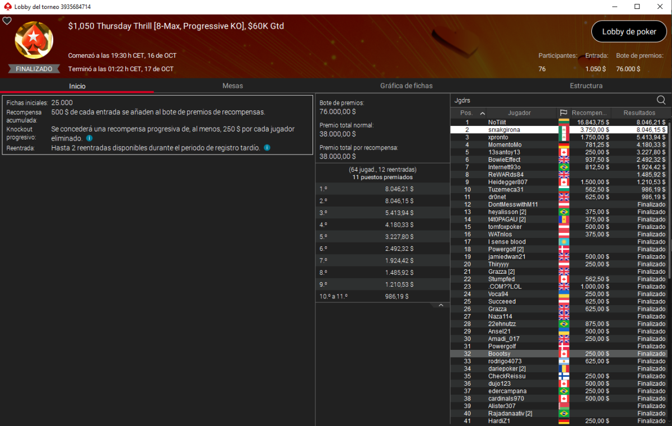This screenshot has height=426, width=672.
Task: Collapse the prize payouts list chevron
Action: [x=441, y=306]
